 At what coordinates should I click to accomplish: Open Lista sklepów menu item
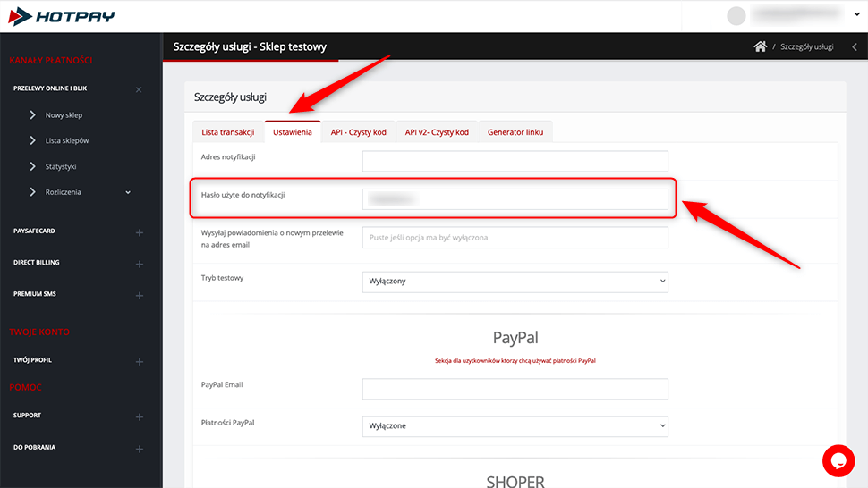click(x=67, y=140)
